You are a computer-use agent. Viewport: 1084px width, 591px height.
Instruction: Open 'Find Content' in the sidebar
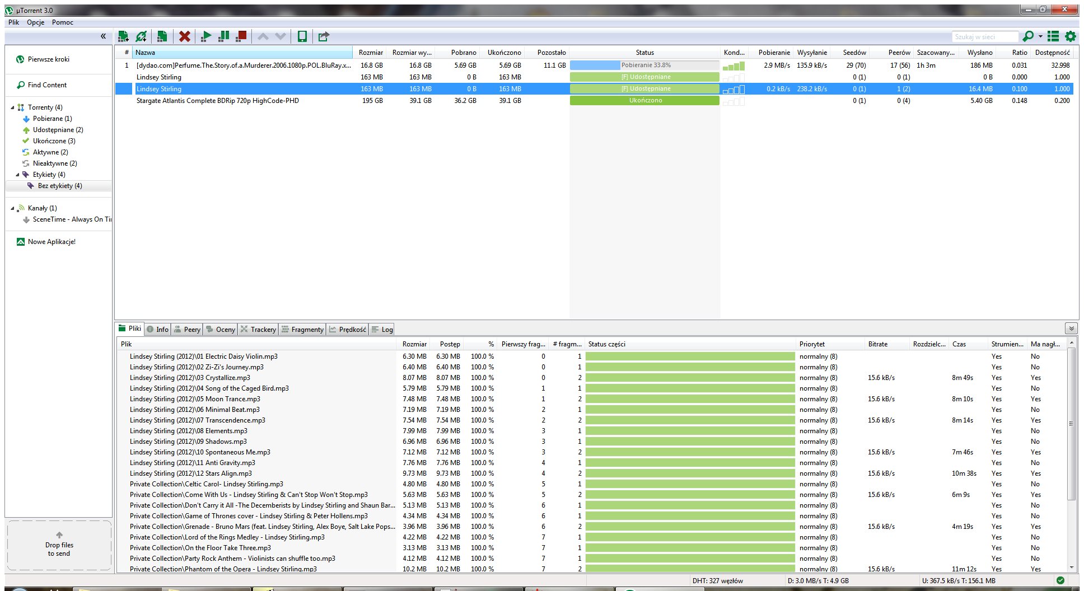[x=47, y=85]
